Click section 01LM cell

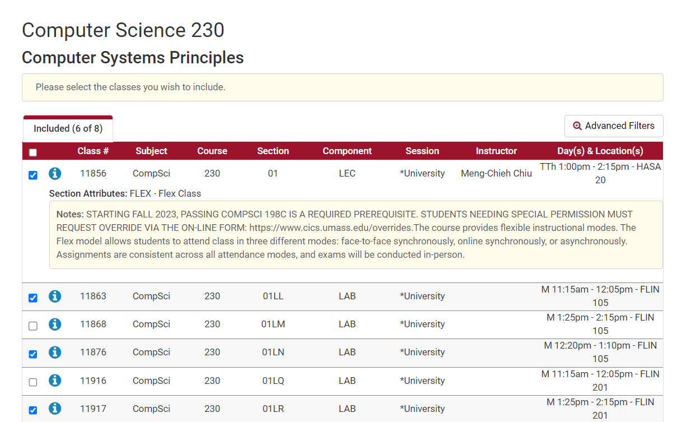273,324
